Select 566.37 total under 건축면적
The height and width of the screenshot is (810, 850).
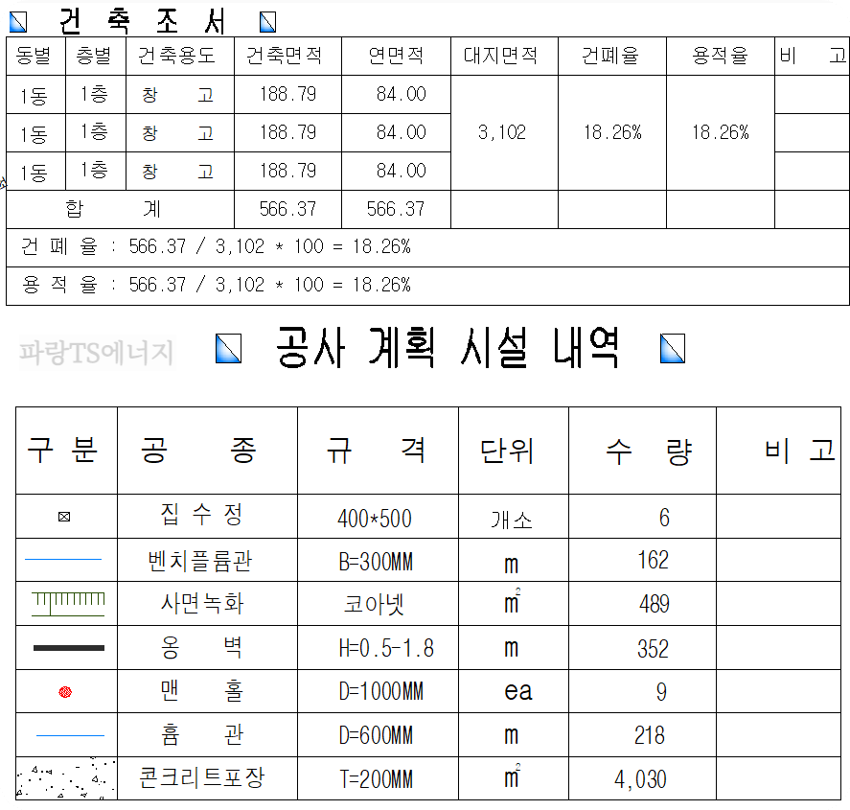(x=287, y=209)
